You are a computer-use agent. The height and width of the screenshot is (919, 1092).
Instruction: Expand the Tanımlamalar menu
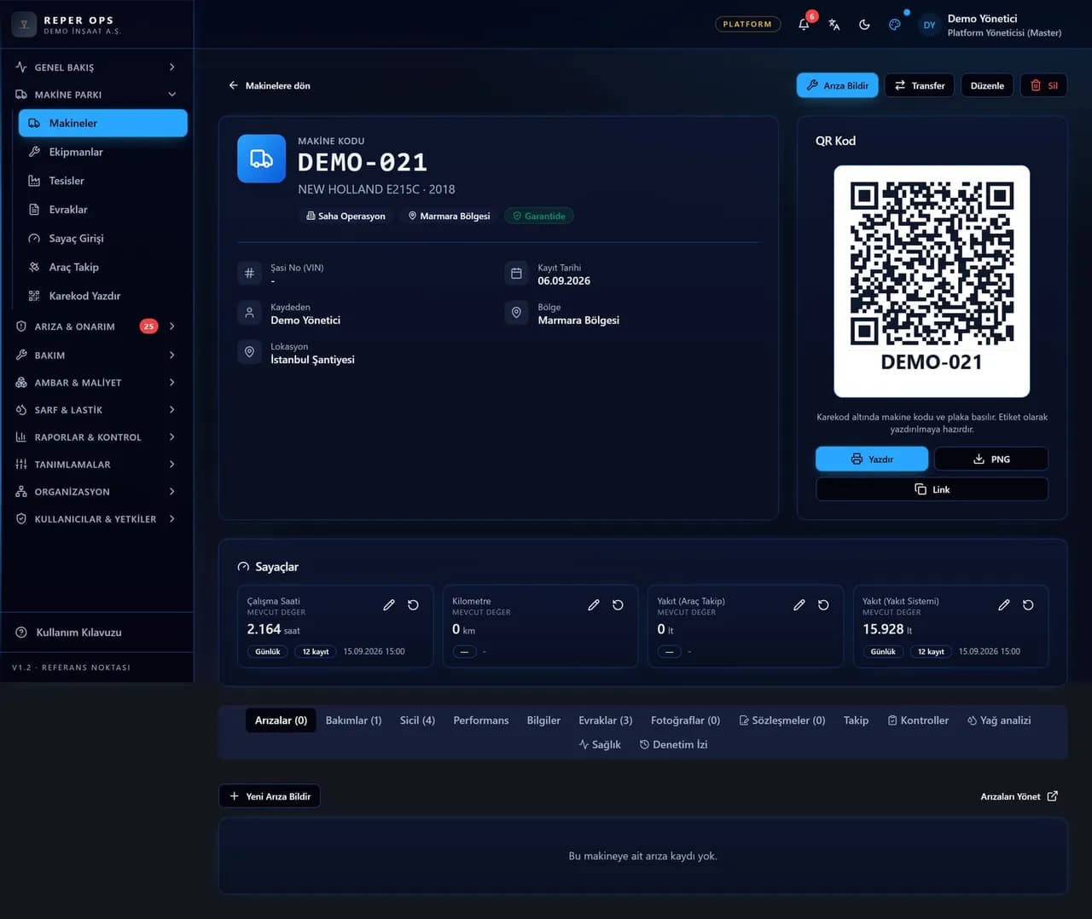point(96,464)
